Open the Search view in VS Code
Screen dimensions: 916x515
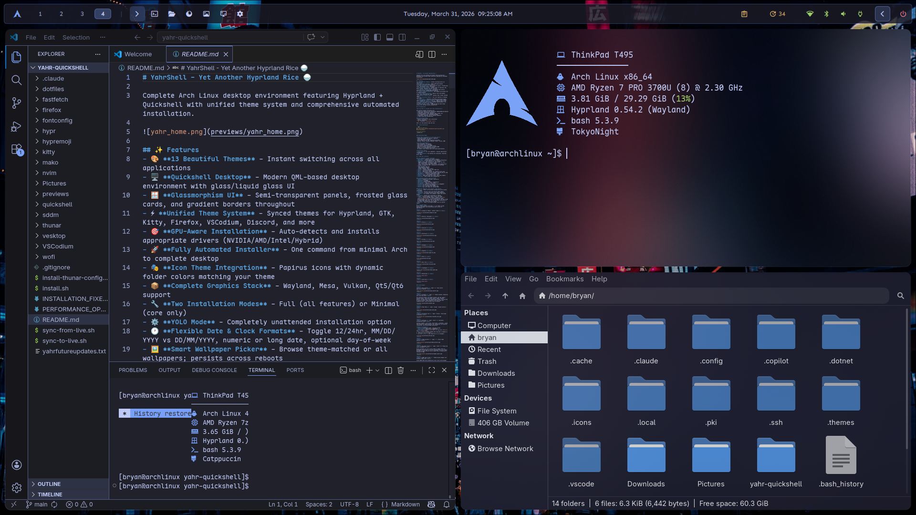click(x=16, y=80)
